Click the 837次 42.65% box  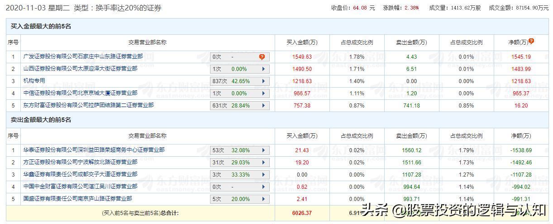[240, 81]
